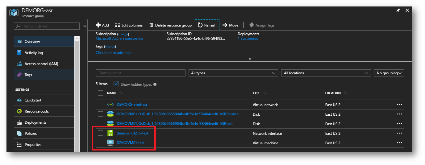Open the No grouping dropdown

tap(389, 73)
